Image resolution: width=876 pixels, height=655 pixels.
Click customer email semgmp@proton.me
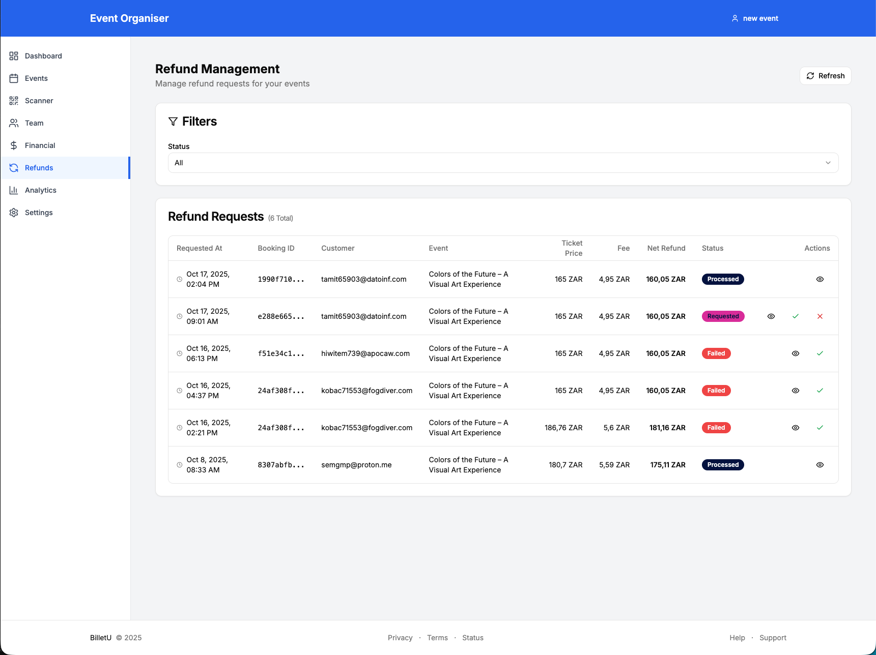coord(356,465)
